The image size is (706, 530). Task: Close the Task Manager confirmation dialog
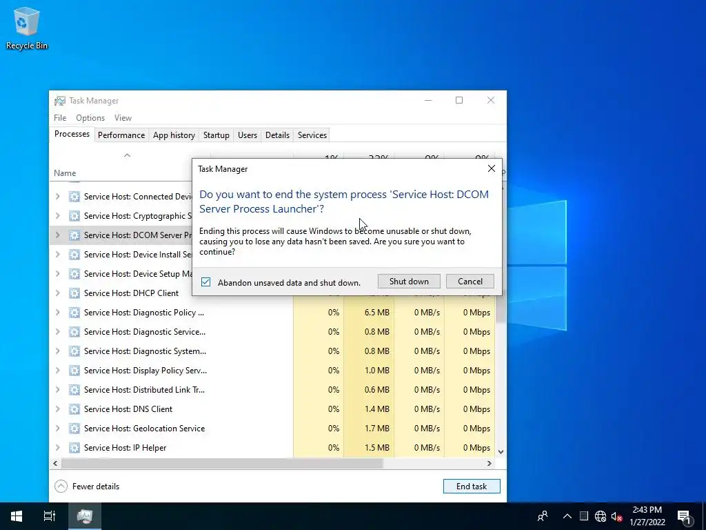coord(491,168)
